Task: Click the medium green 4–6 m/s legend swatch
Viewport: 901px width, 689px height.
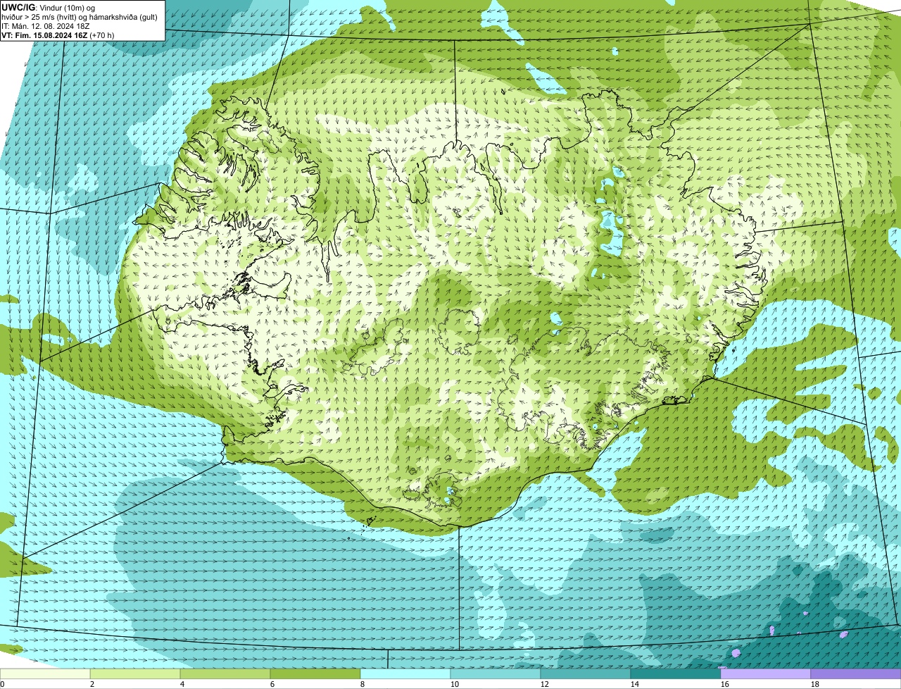Action: point(225,674)
